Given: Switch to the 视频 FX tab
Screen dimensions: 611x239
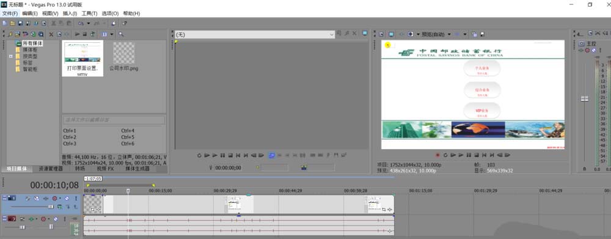Looking at the screenshot, I should pyautogui.click(x=105, y=169).
